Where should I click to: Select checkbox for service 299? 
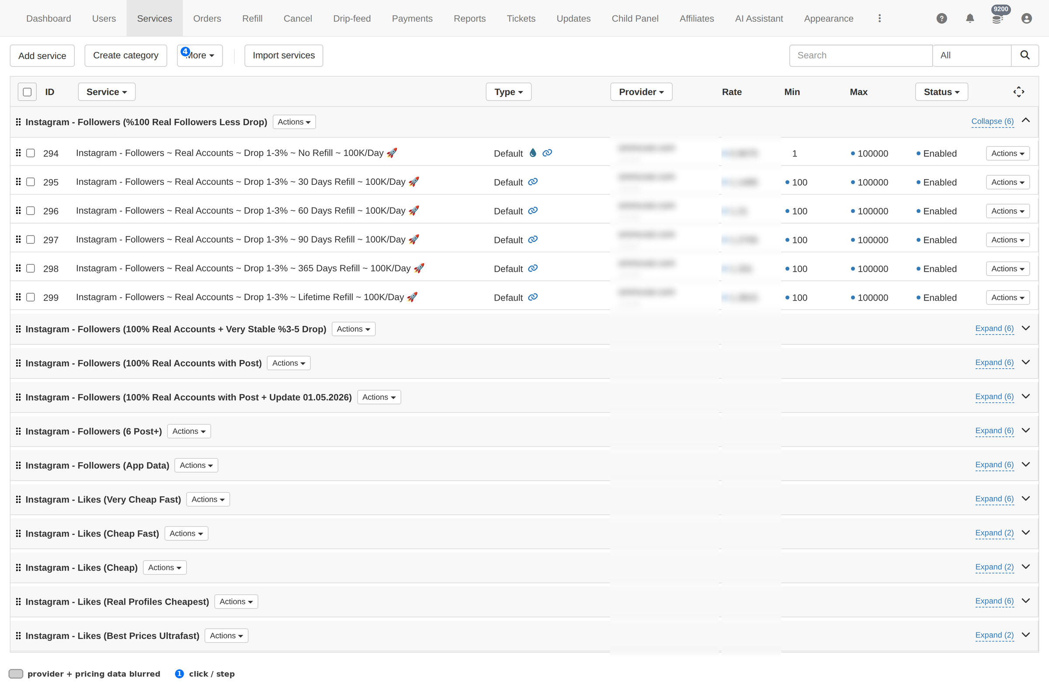[x=31, y=297]
